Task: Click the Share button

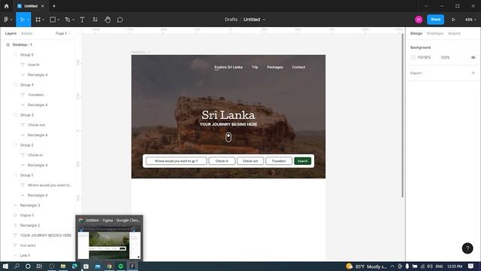Action: point(435,20)
